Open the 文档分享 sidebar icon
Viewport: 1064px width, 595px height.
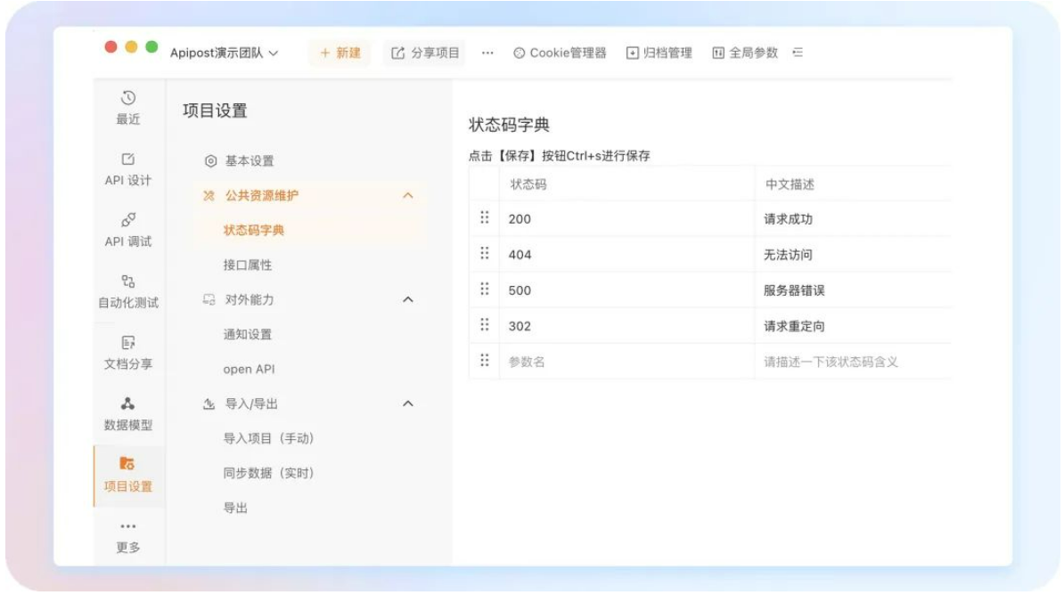pyautogui.click(x=128, y=342)
